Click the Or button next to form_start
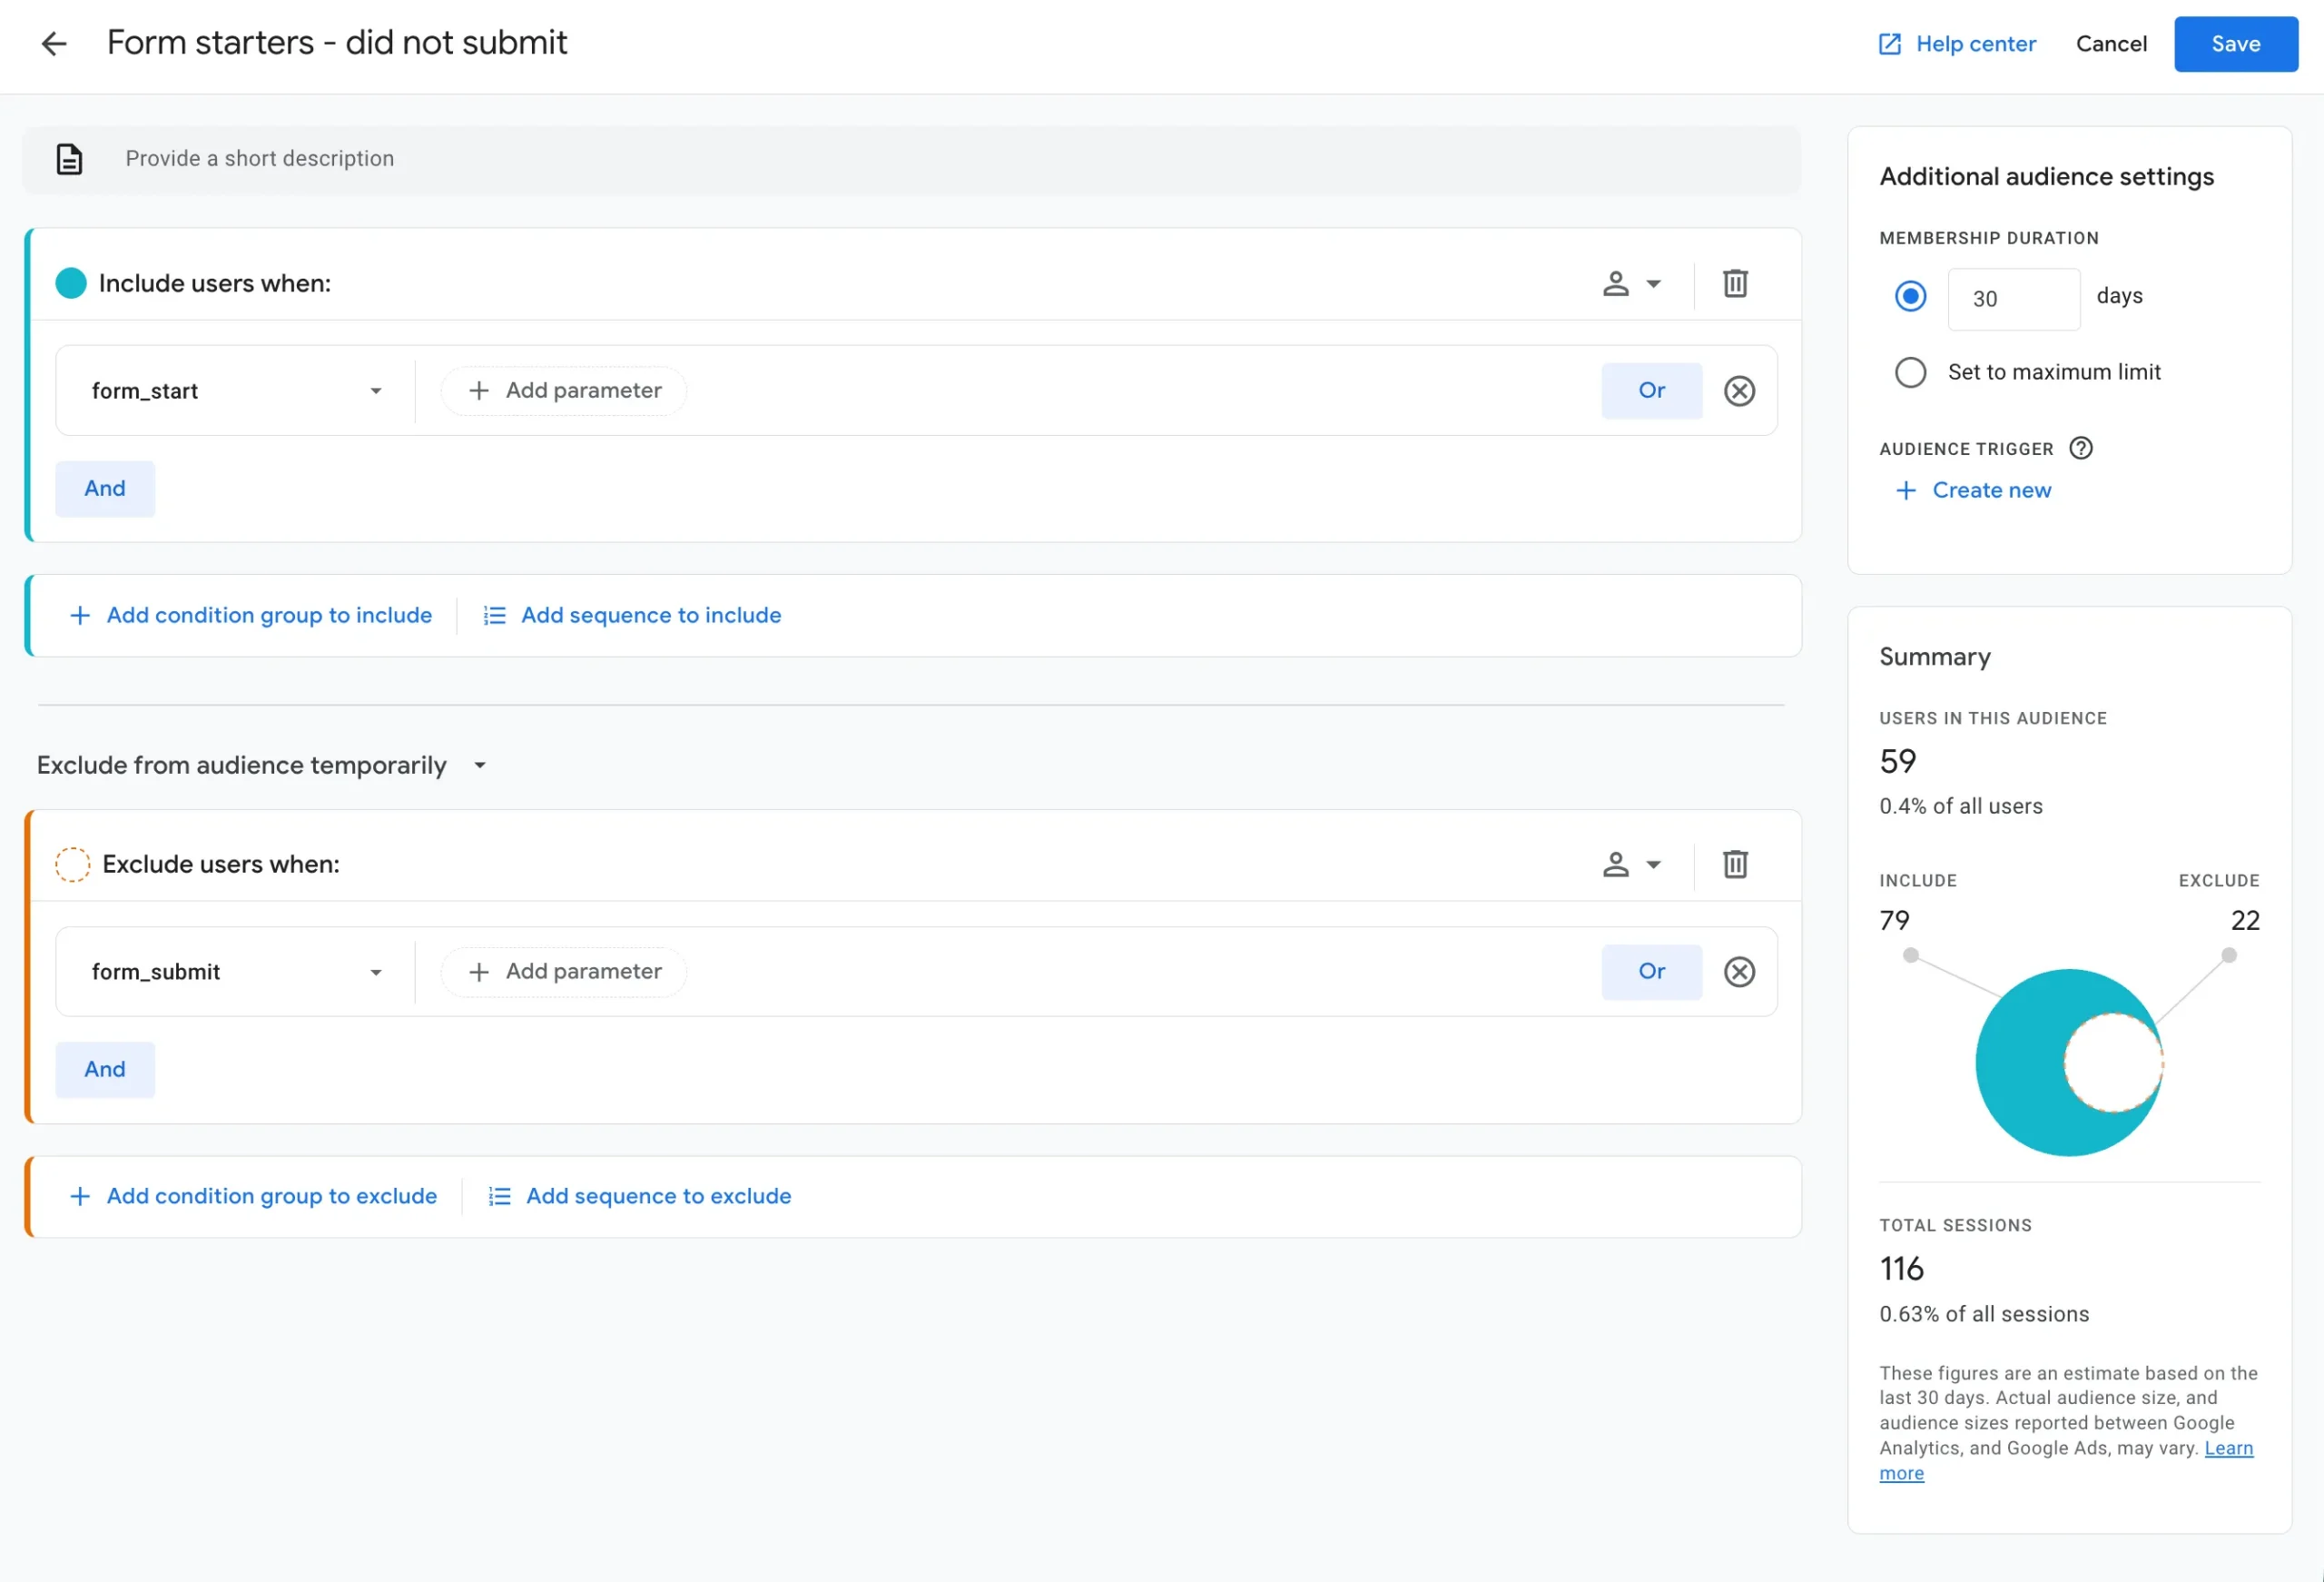2324x1582 pixels. (x=1651, y=391)
